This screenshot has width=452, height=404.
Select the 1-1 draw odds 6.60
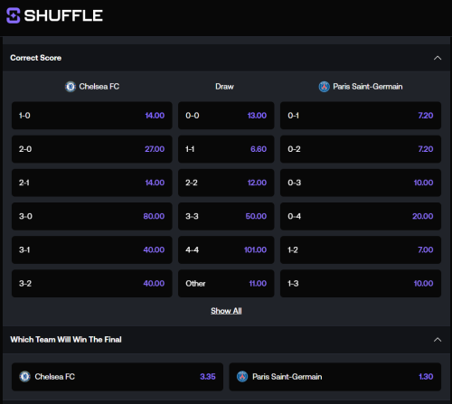[x=226, y=149]
